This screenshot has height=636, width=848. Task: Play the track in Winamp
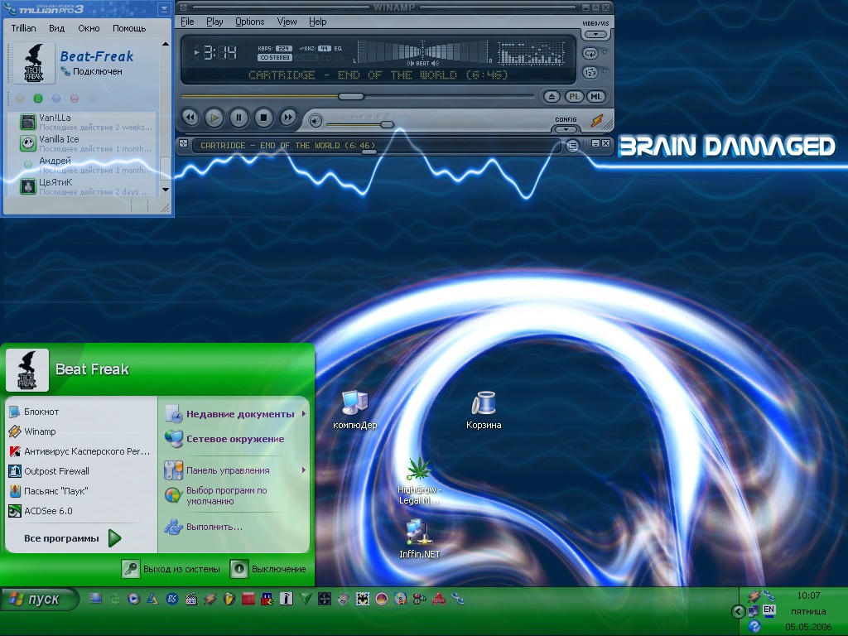[x=214, y=118]
